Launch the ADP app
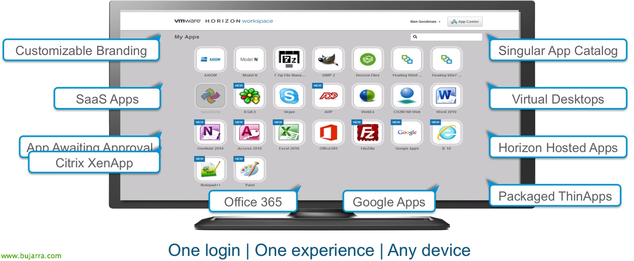 328,96
